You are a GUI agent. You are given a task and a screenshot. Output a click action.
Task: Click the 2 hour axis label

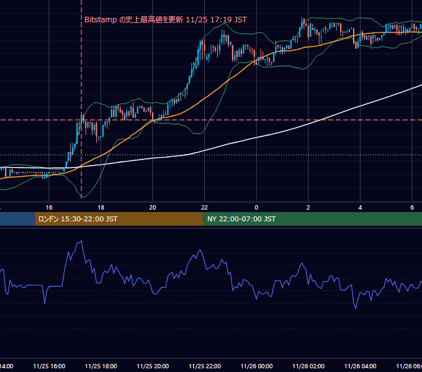coord(308,208)
